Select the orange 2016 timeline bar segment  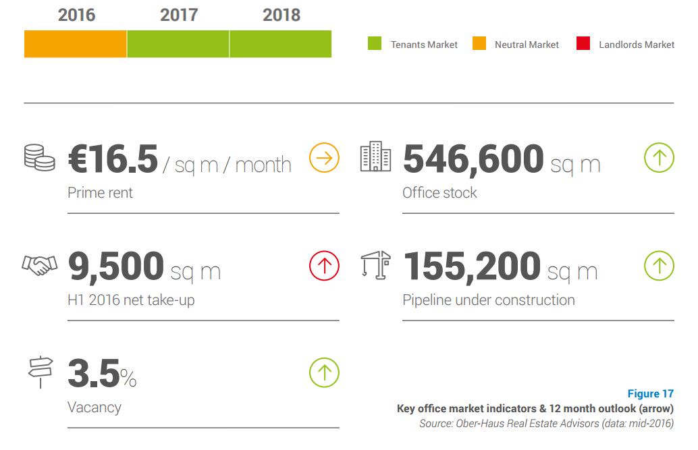(75, 44)
